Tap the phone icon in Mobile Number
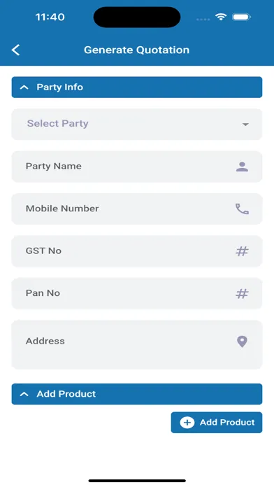Viewport: 274px width, 487px height. (242, 209)
